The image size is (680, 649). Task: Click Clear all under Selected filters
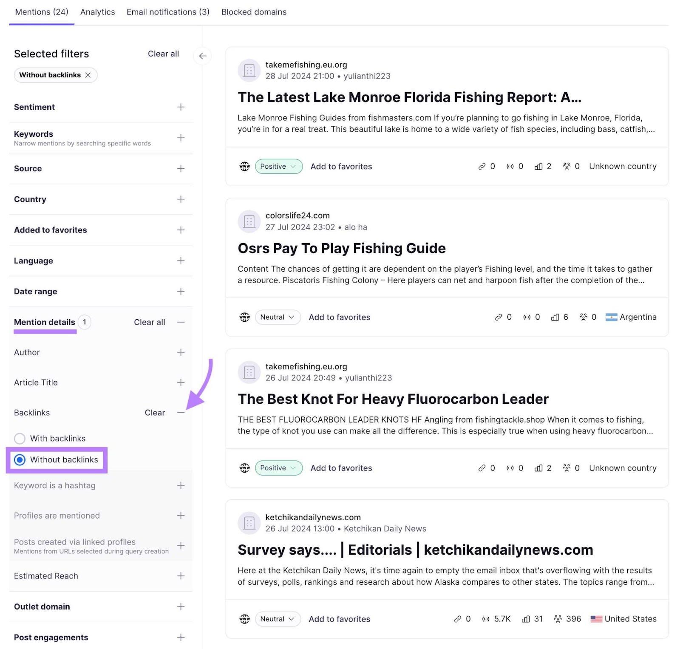click(x=163, y=54)
